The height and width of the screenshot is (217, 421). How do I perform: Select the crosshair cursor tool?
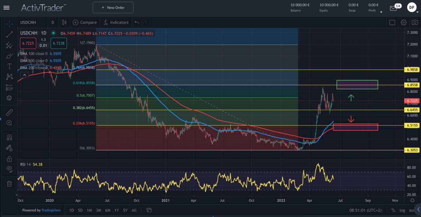(x=9, y=23)
